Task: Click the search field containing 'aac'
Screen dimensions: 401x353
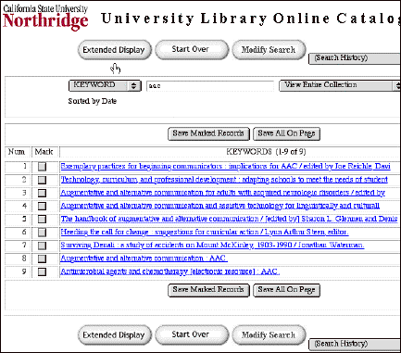Action: click(x=210, y=86)
